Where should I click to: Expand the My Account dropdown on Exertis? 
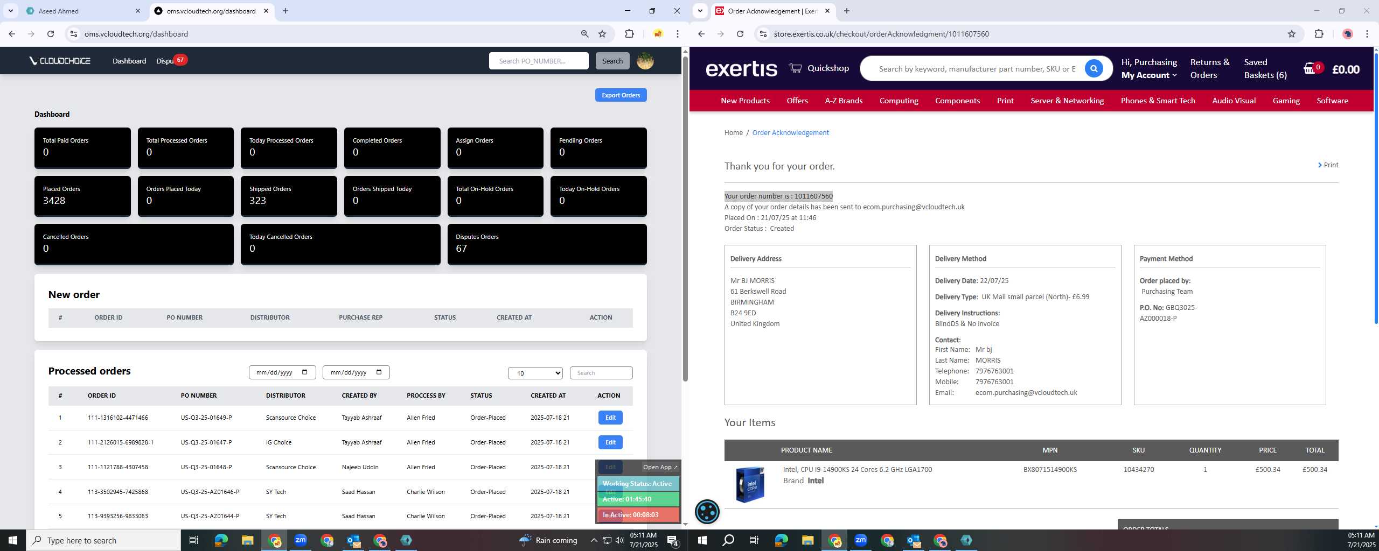pyautogui.click(x=1149, y=75)
